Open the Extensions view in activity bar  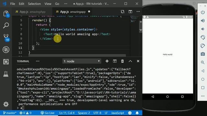coord(6,62)
